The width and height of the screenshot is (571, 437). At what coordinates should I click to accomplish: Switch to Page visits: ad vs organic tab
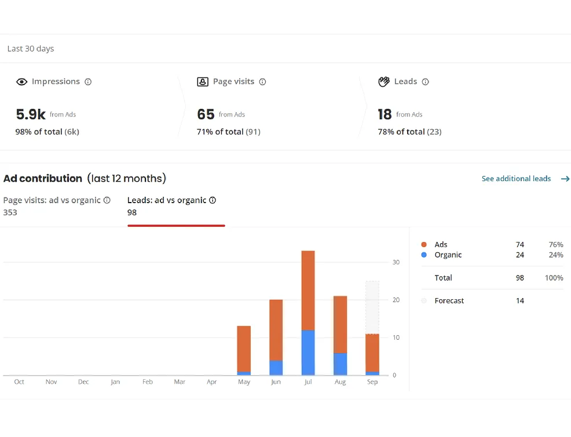[x=52, y=200]
